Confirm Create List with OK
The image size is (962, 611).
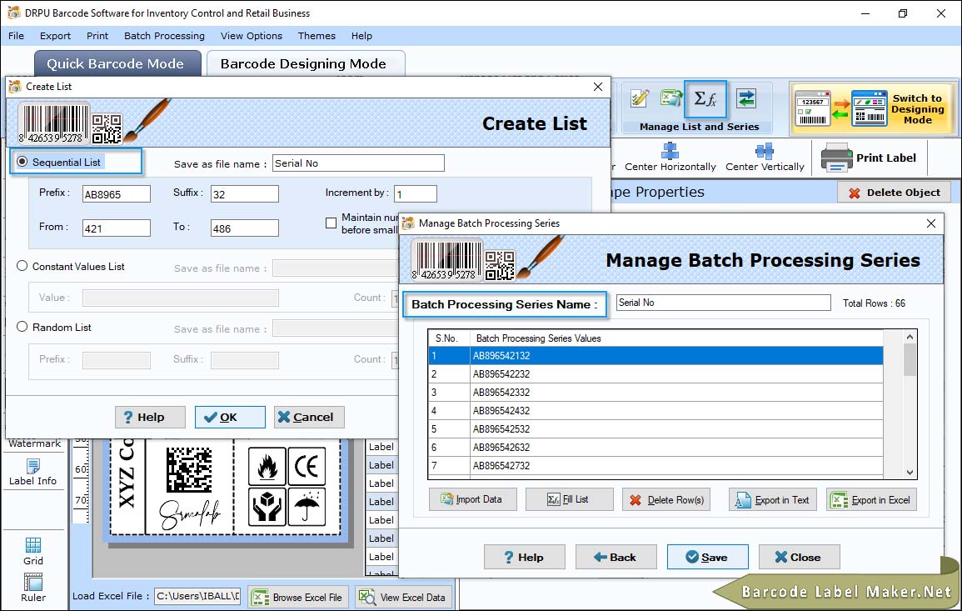(x=229, y=417)
